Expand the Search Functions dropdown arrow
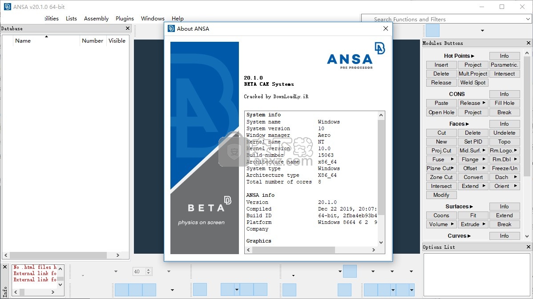The height and width of the screenshot is (299, 533). pyautogui.click(x=528, y=20)
